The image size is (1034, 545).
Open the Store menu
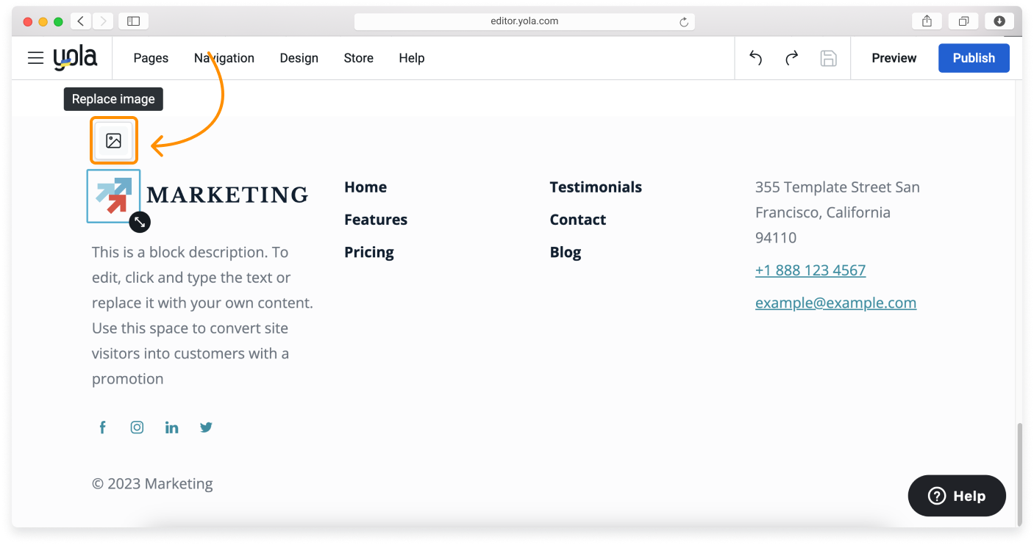point(358,58)
